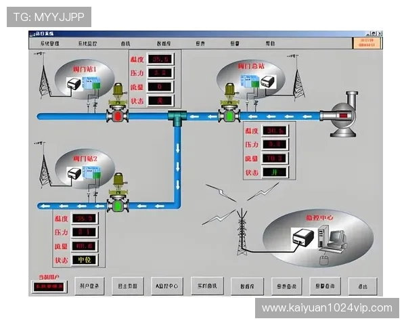The width and height of the screenshot is (406, 325).
Task: Click the 当前用户 display field at bottom left
Action: pyautogui.click(x=49, y=287)
